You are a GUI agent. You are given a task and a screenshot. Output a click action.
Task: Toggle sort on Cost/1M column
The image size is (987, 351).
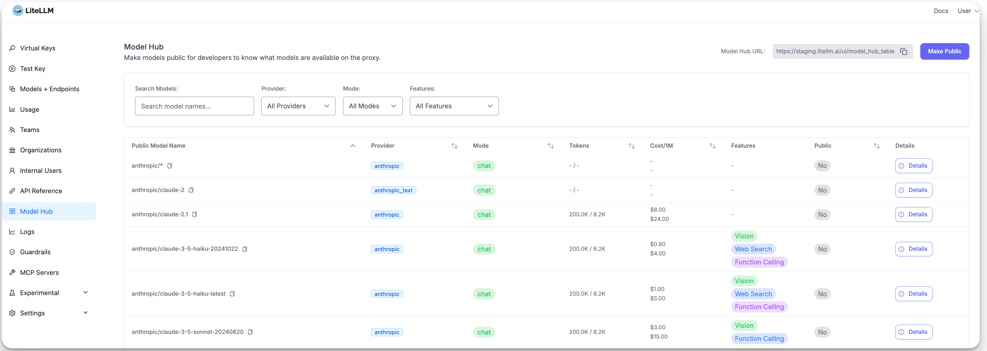click(x=712, y=146)
